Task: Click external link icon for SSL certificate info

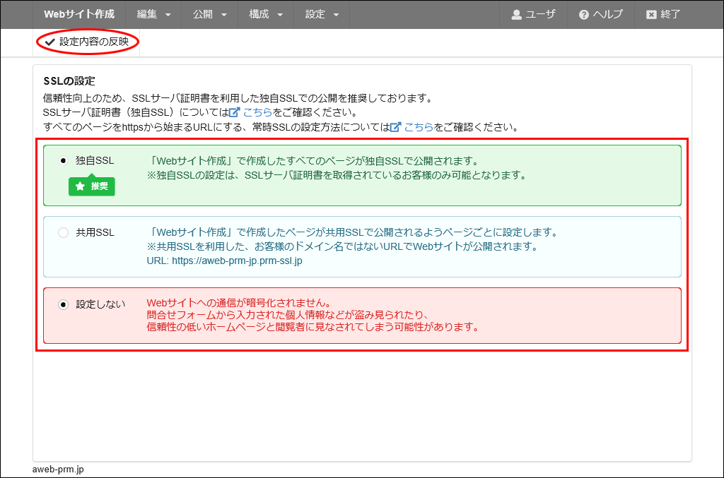Action: [234, 112]
